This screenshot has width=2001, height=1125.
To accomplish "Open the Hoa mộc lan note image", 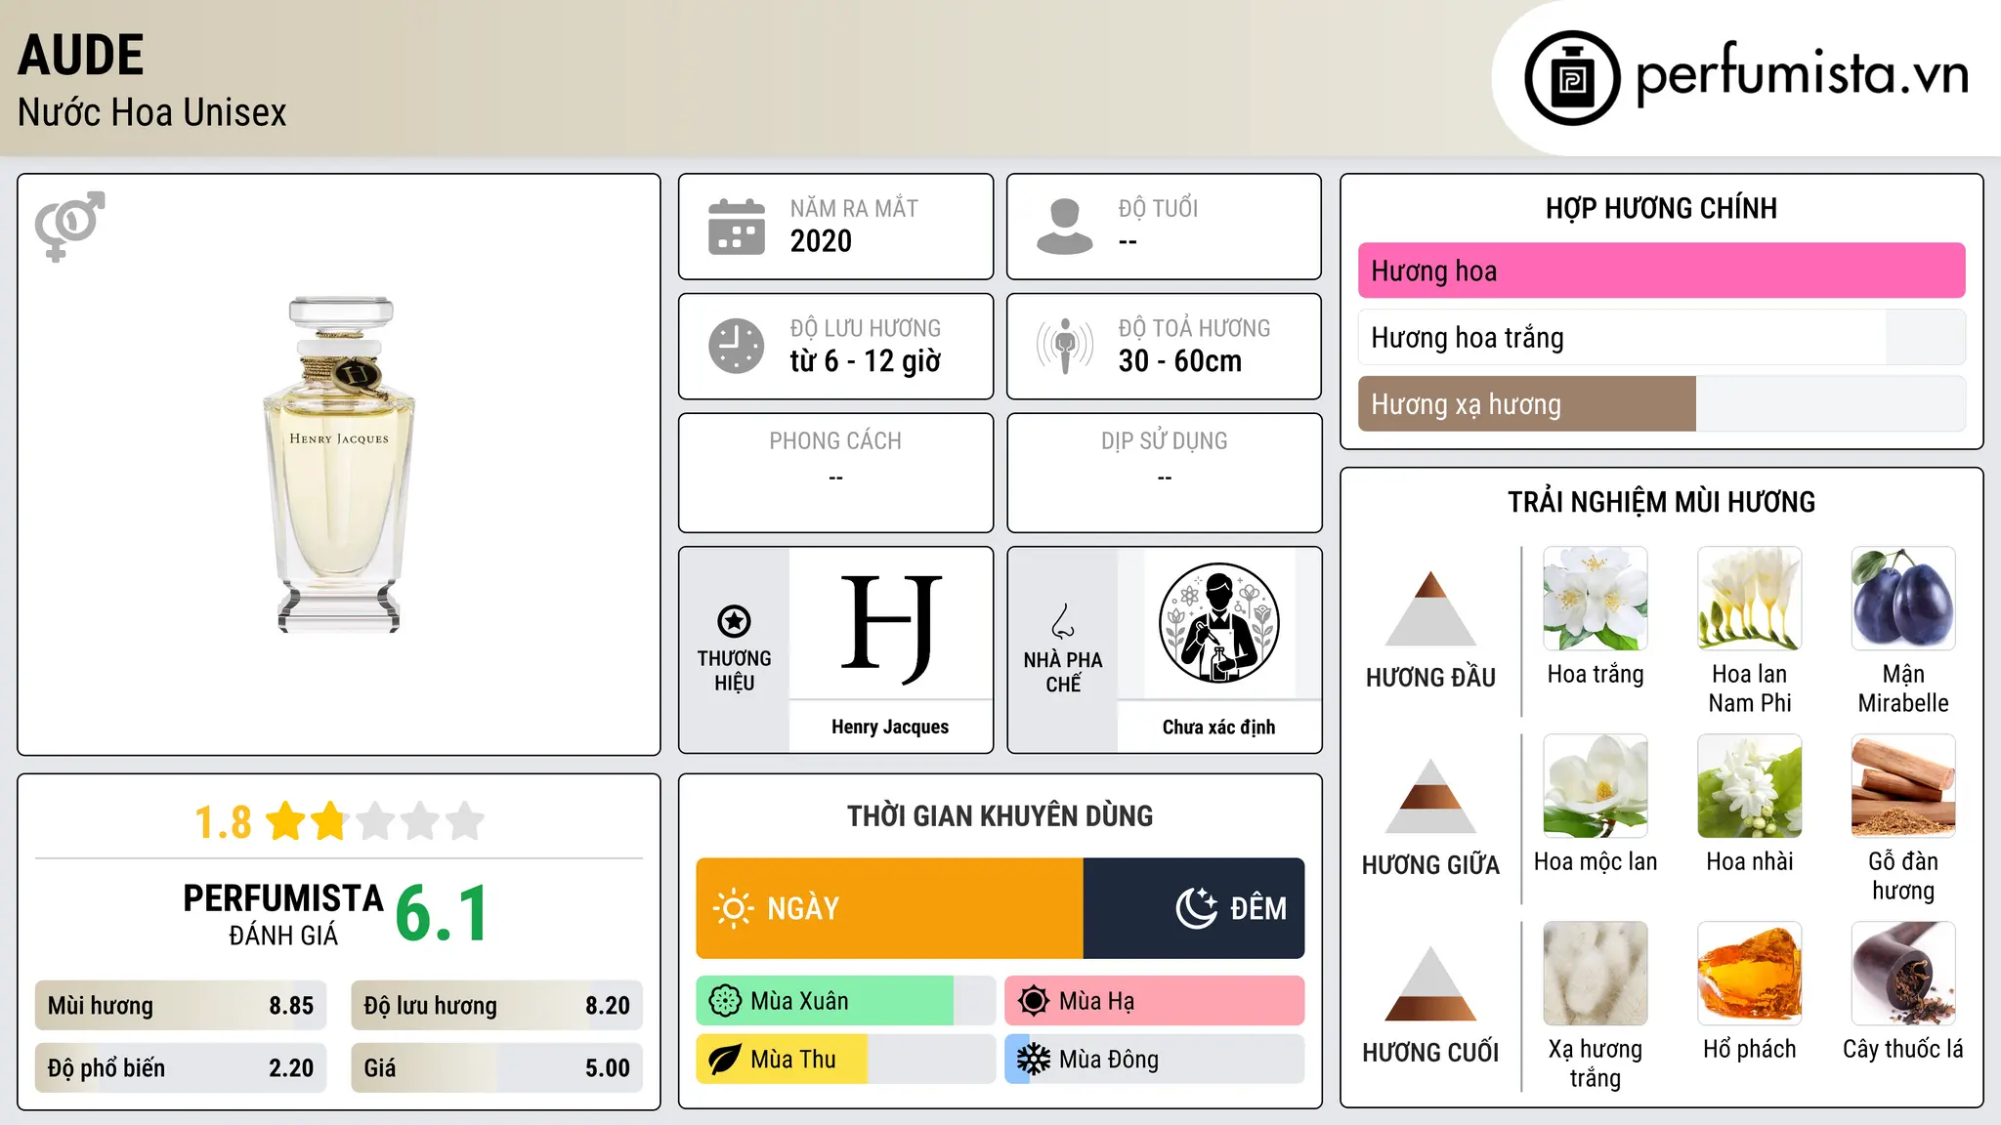I will 1596,786.
